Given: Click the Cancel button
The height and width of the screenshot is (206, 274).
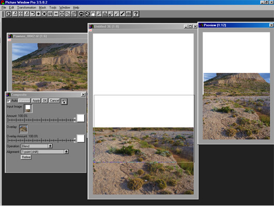Looking at the screenshot, I should [54, 100].
